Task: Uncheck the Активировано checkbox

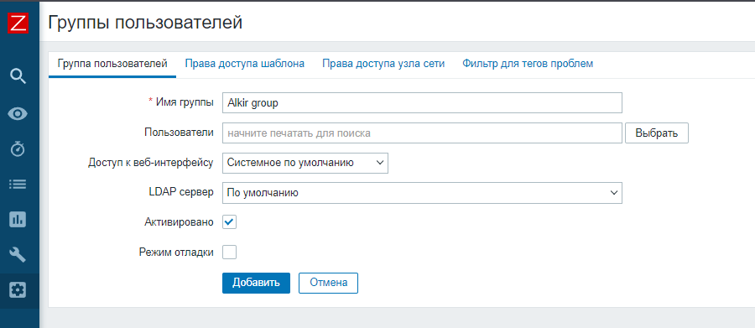Action: [x=229, y=222]
